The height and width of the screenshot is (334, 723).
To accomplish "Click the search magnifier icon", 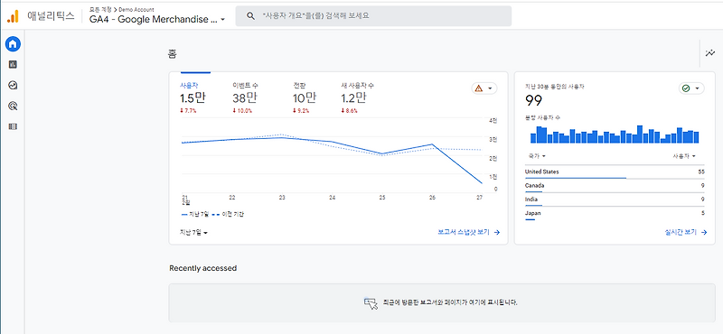I will 251,16.
